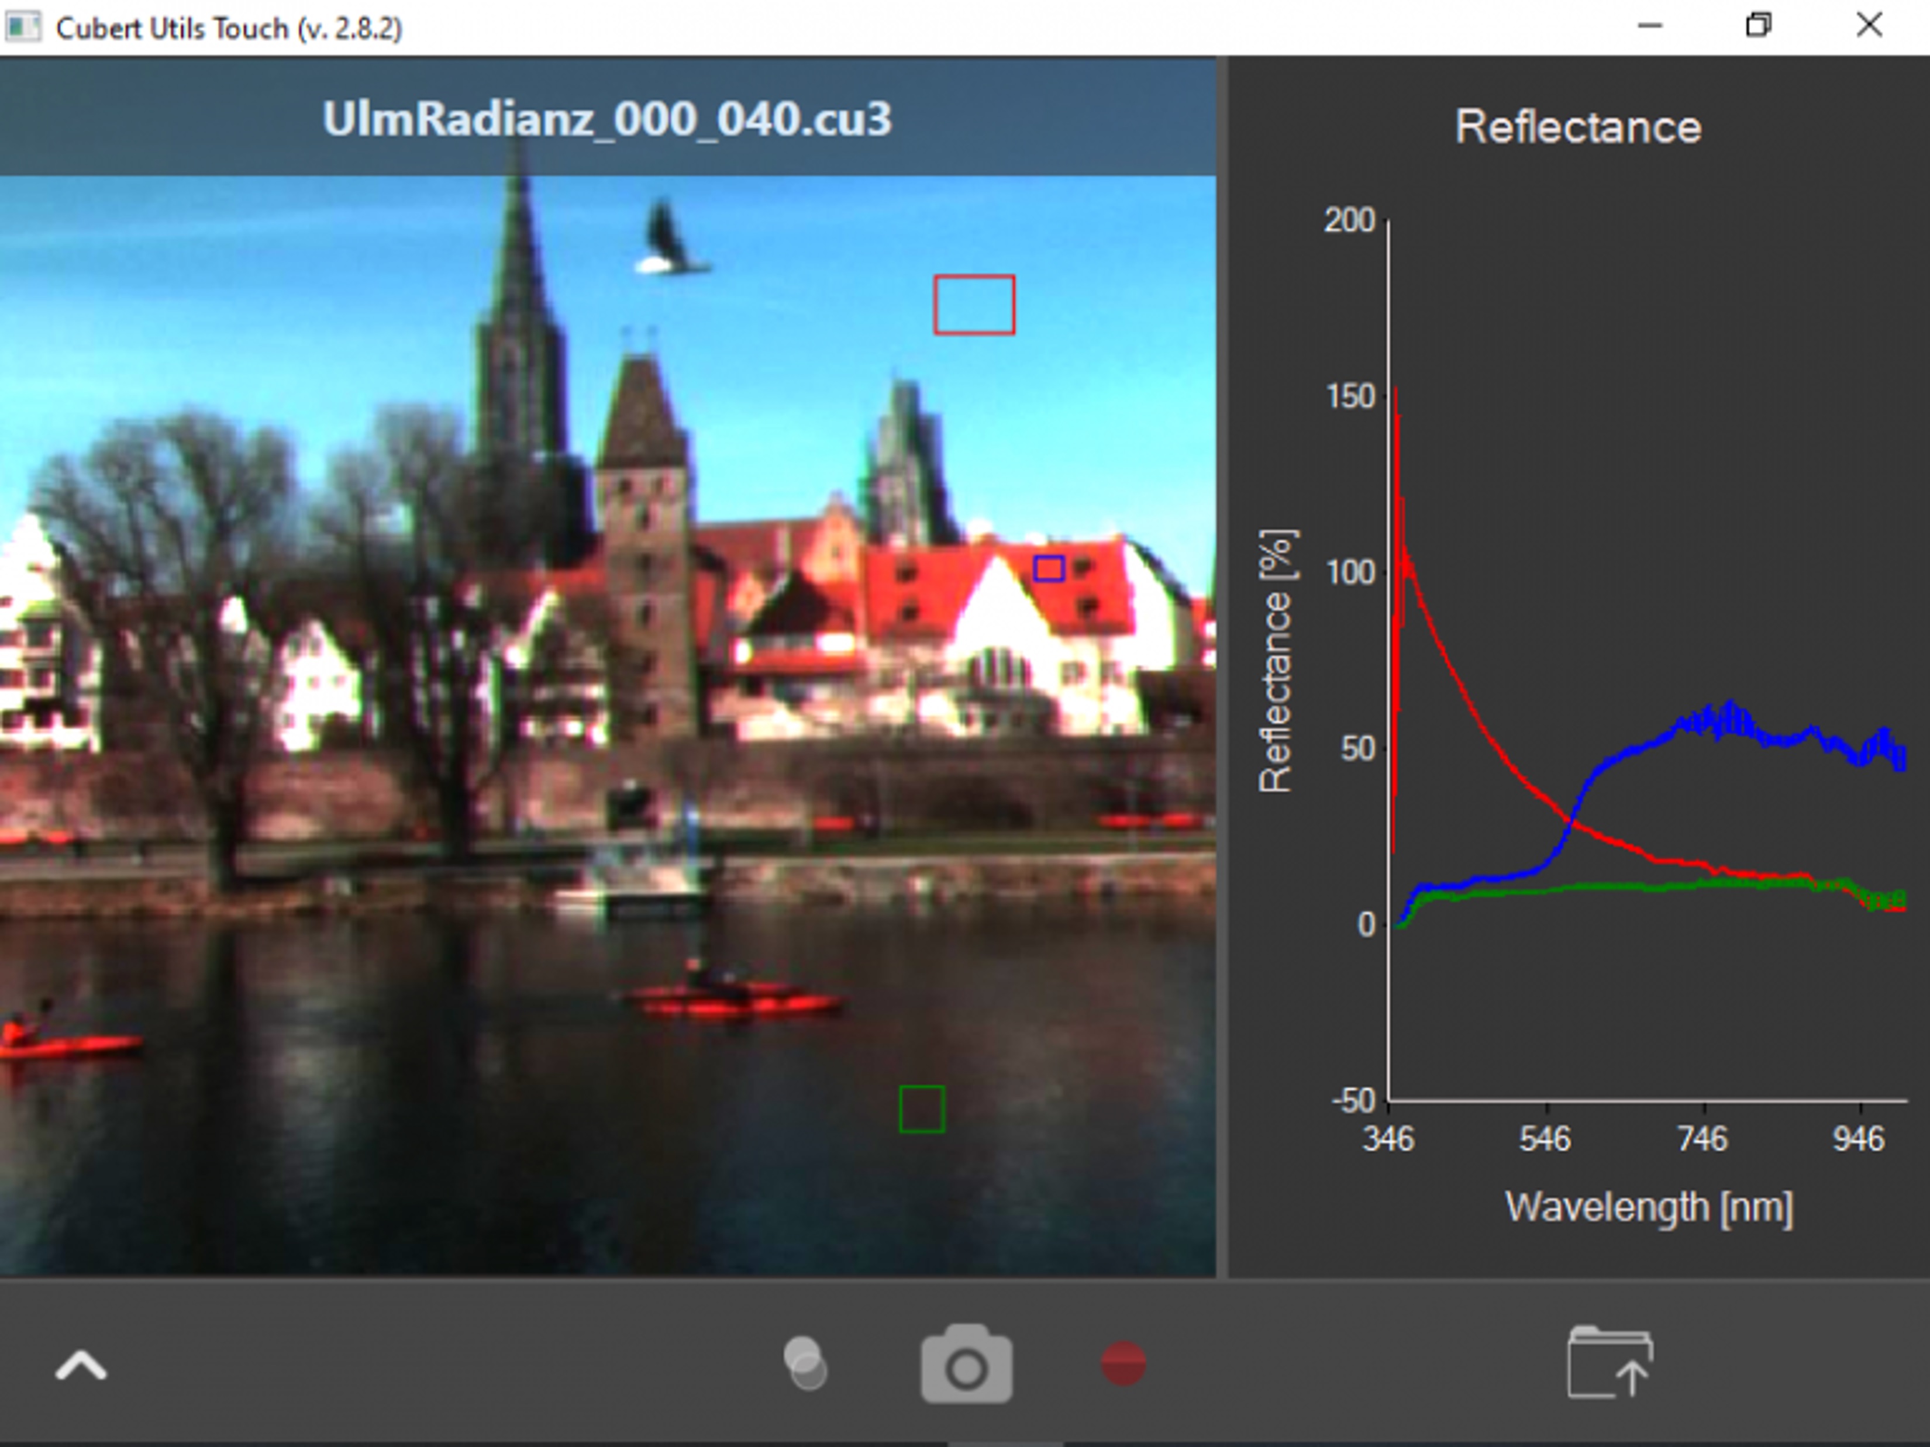Click the 546 wavelength tick label

(1545, 1139)
